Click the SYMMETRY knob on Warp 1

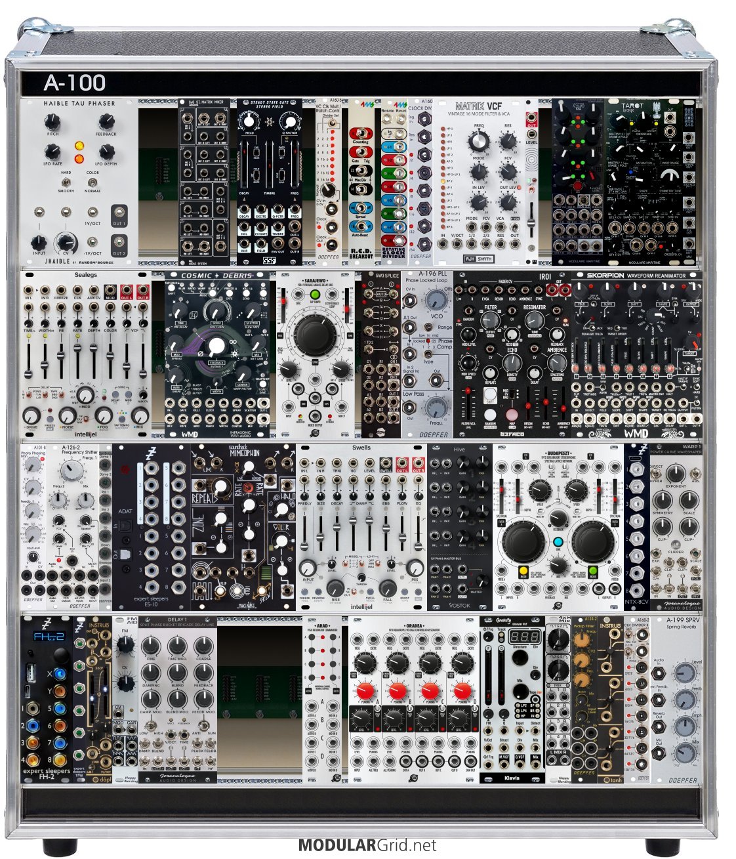pos(662,501)
